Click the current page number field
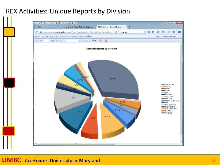Image resolution: width=220 pixels, height=165 pixels. pos(46,41)
